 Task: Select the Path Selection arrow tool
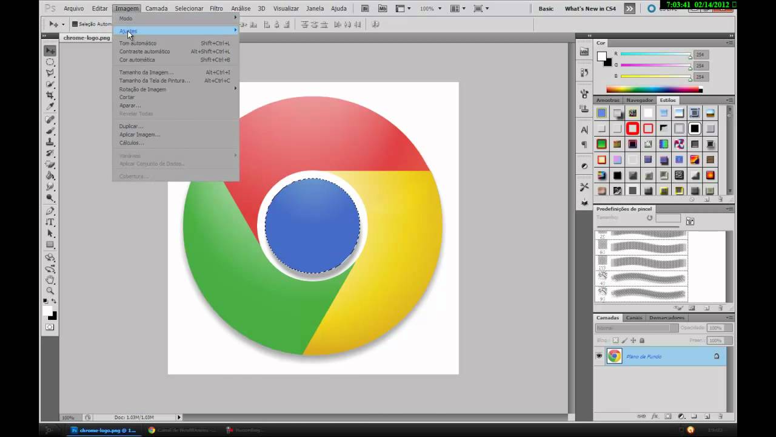coord(50,234)
